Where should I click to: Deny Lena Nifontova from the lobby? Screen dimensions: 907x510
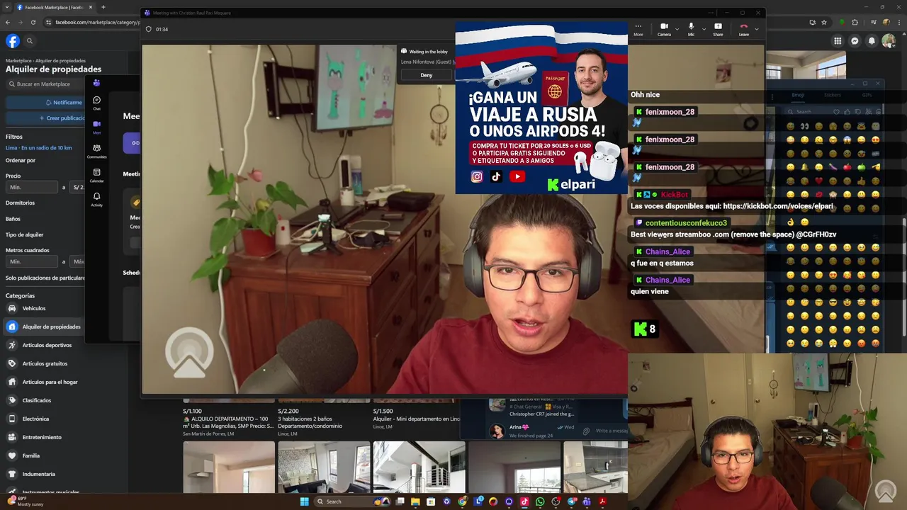426,75
